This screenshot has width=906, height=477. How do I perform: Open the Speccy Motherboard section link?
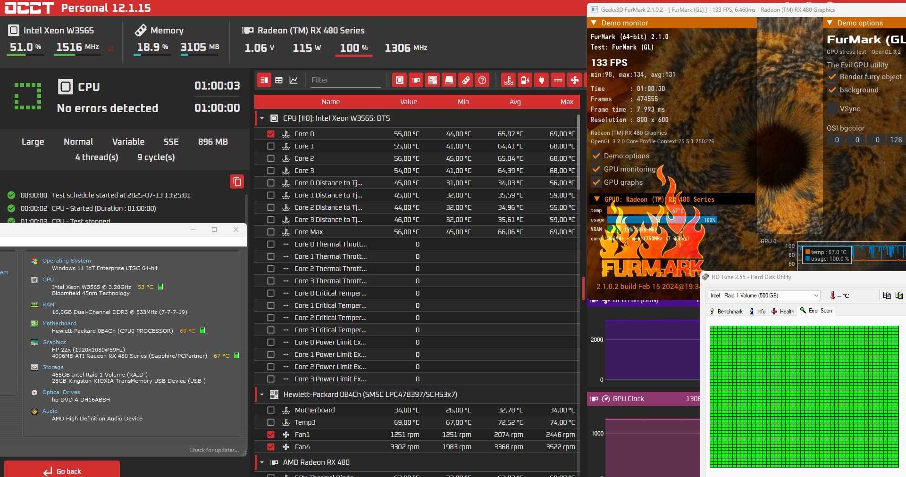59,323
